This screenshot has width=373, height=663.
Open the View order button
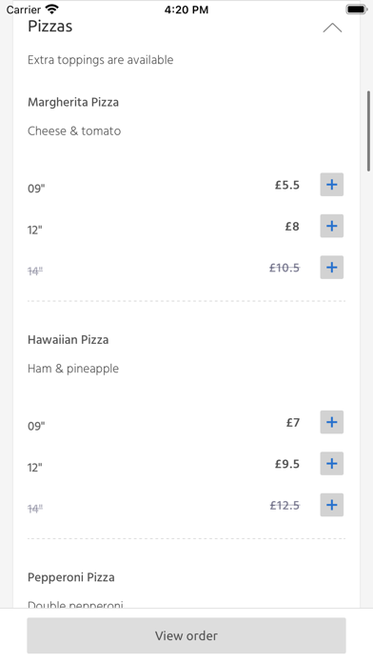click(x=186, y=635)
